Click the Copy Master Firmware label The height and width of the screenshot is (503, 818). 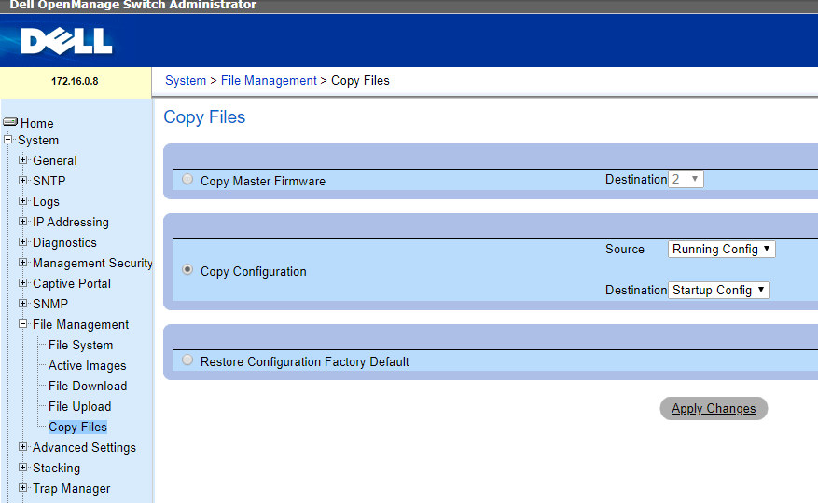263,181
